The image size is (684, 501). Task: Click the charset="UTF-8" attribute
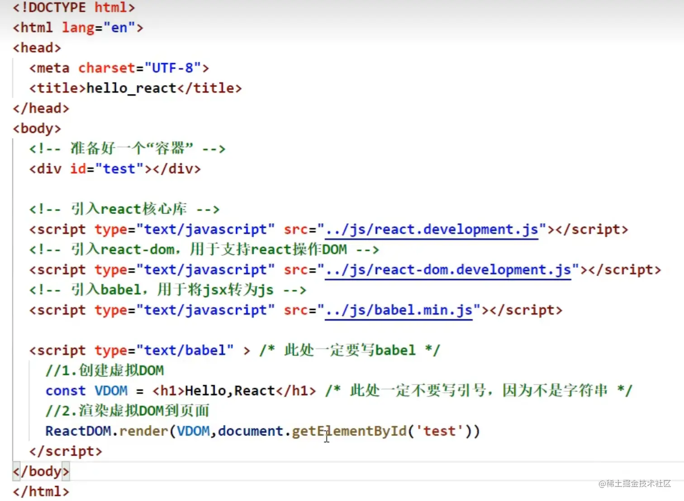[x=139, y=68]
